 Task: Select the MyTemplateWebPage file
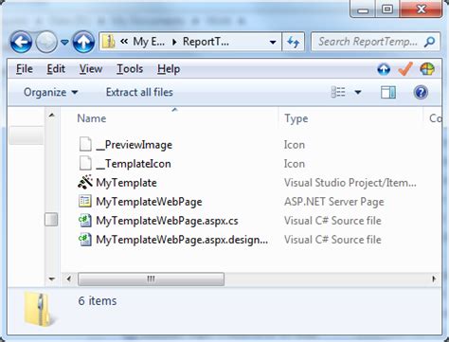click(x=149, y=202)
